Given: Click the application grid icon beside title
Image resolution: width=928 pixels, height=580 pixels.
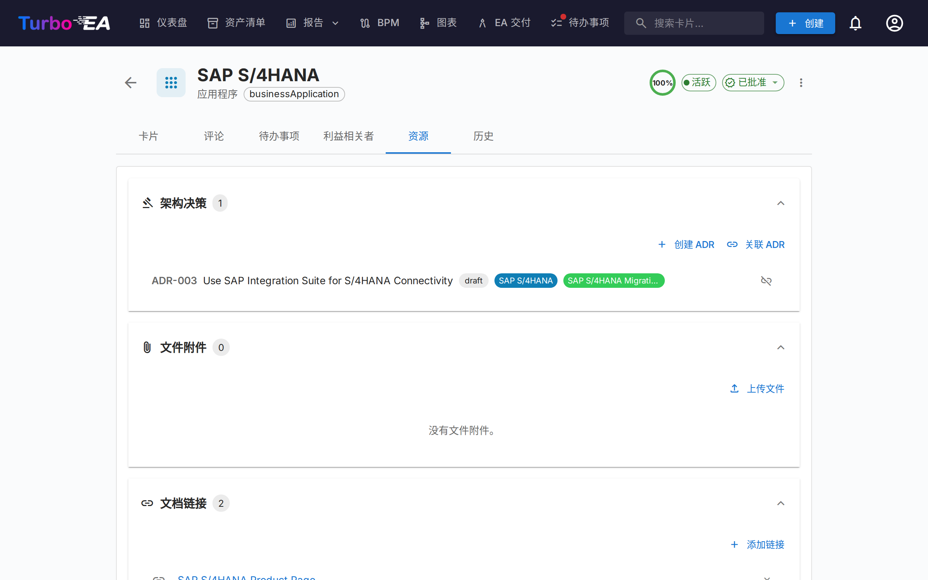Looking at the screenshot, I should click(x=171, y=83).
